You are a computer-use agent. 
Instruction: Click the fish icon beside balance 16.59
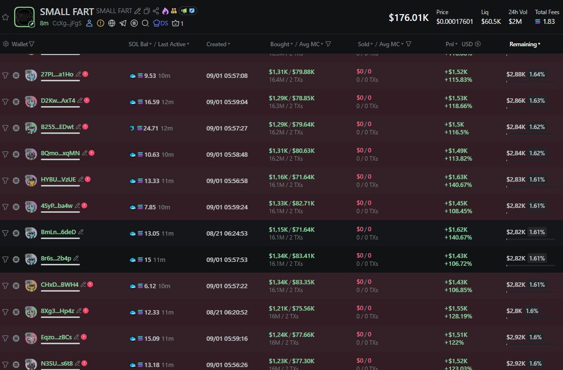132,102
